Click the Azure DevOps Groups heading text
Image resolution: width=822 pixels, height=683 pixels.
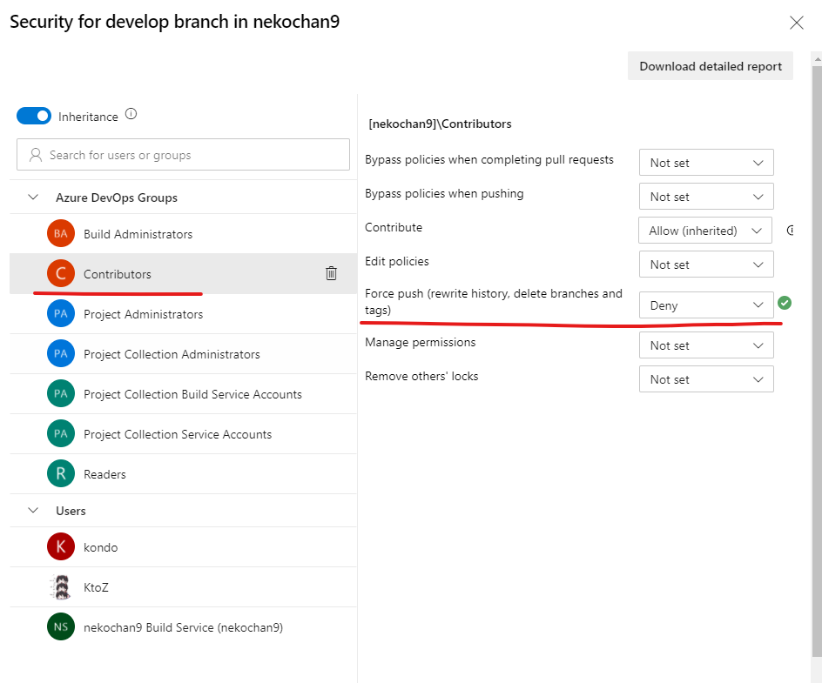[117, 198]
